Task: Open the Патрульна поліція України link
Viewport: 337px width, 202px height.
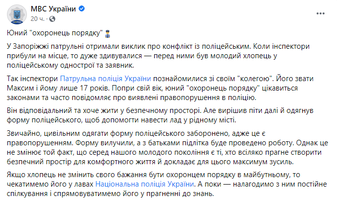Action: (x=106, y=79)
